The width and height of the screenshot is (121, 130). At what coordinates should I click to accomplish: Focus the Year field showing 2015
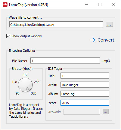coord(85,103)
